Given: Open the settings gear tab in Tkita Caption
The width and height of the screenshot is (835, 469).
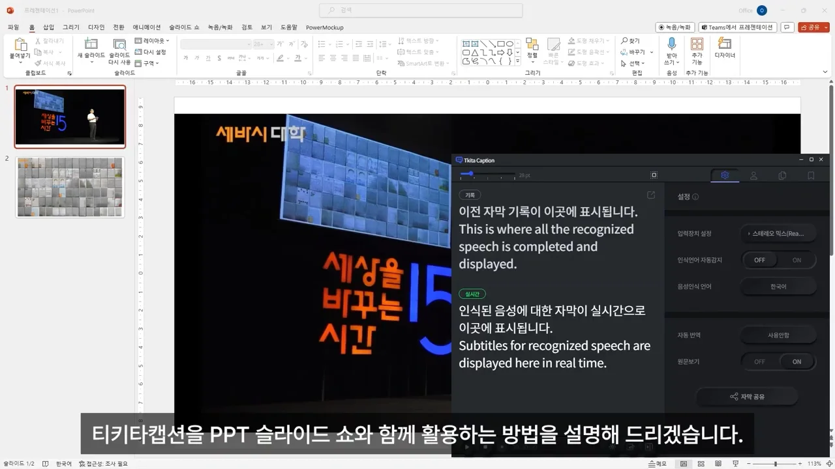Looking at the screenshot, I should click(725, 175).
